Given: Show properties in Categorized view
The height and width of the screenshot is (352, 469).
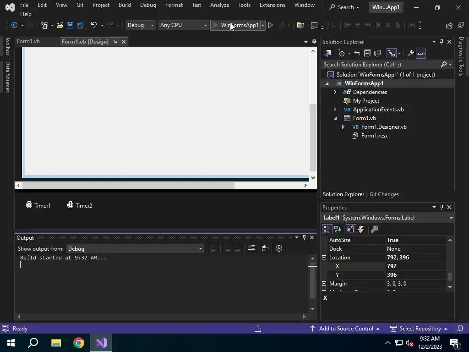Looking at the screenshot, I should pyautogui.click(x=327, y=229).
